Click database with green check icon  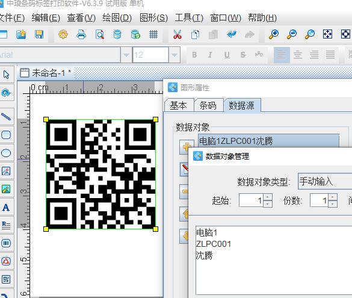pyautogui.click(x=135, y=34)
